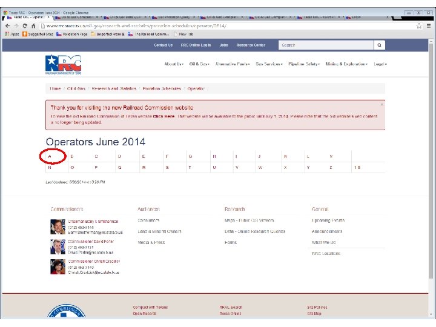The image size is (436, 327).
Task: Select operator letter A link
Action: pos(50,156)
